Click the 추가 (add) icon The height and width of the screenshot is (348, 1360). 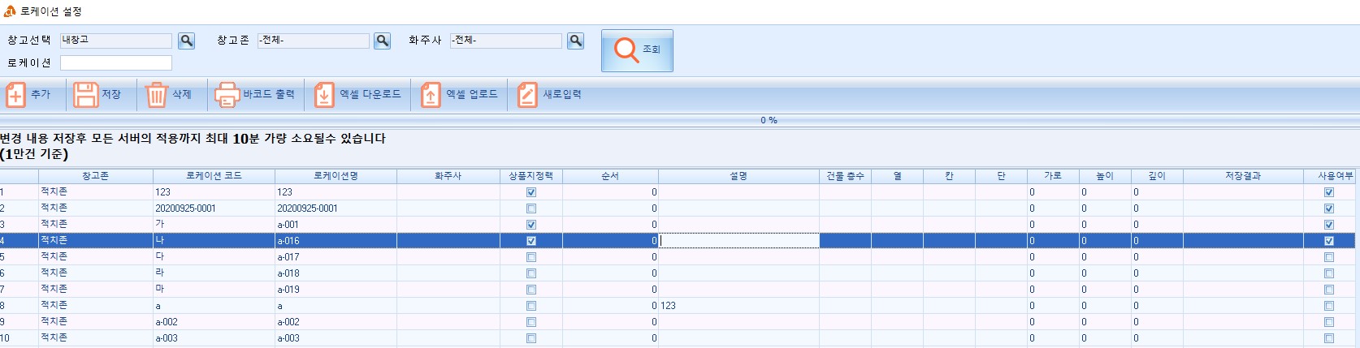tap(15, 95)
